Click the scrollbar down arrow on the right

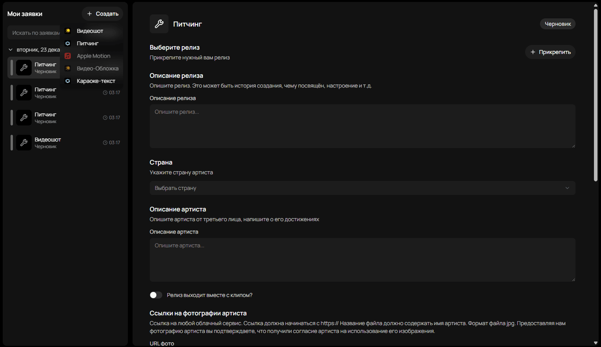point(596,343)
